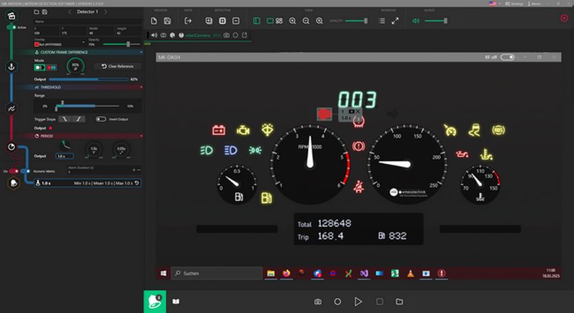Toggle the Invert Output switch
574x313 pixels.
[101, 119]
